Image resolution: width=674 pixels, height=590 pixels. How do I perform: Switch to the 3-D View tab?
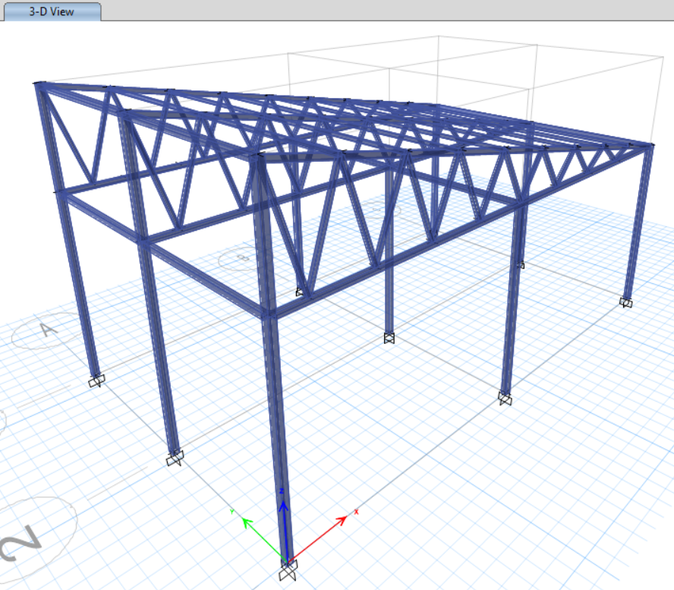(52, 11)
